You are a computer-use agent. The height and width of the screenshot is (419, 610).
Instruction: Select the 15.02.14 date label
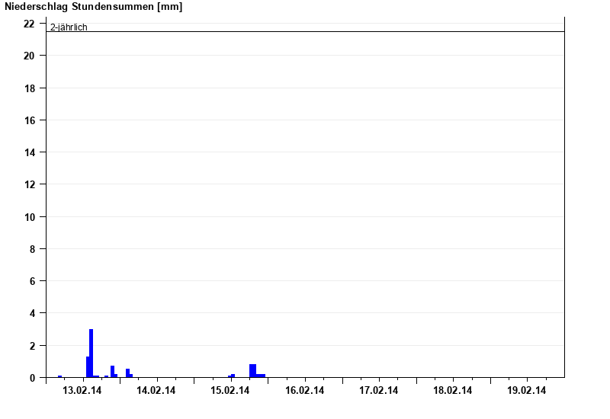230,391
